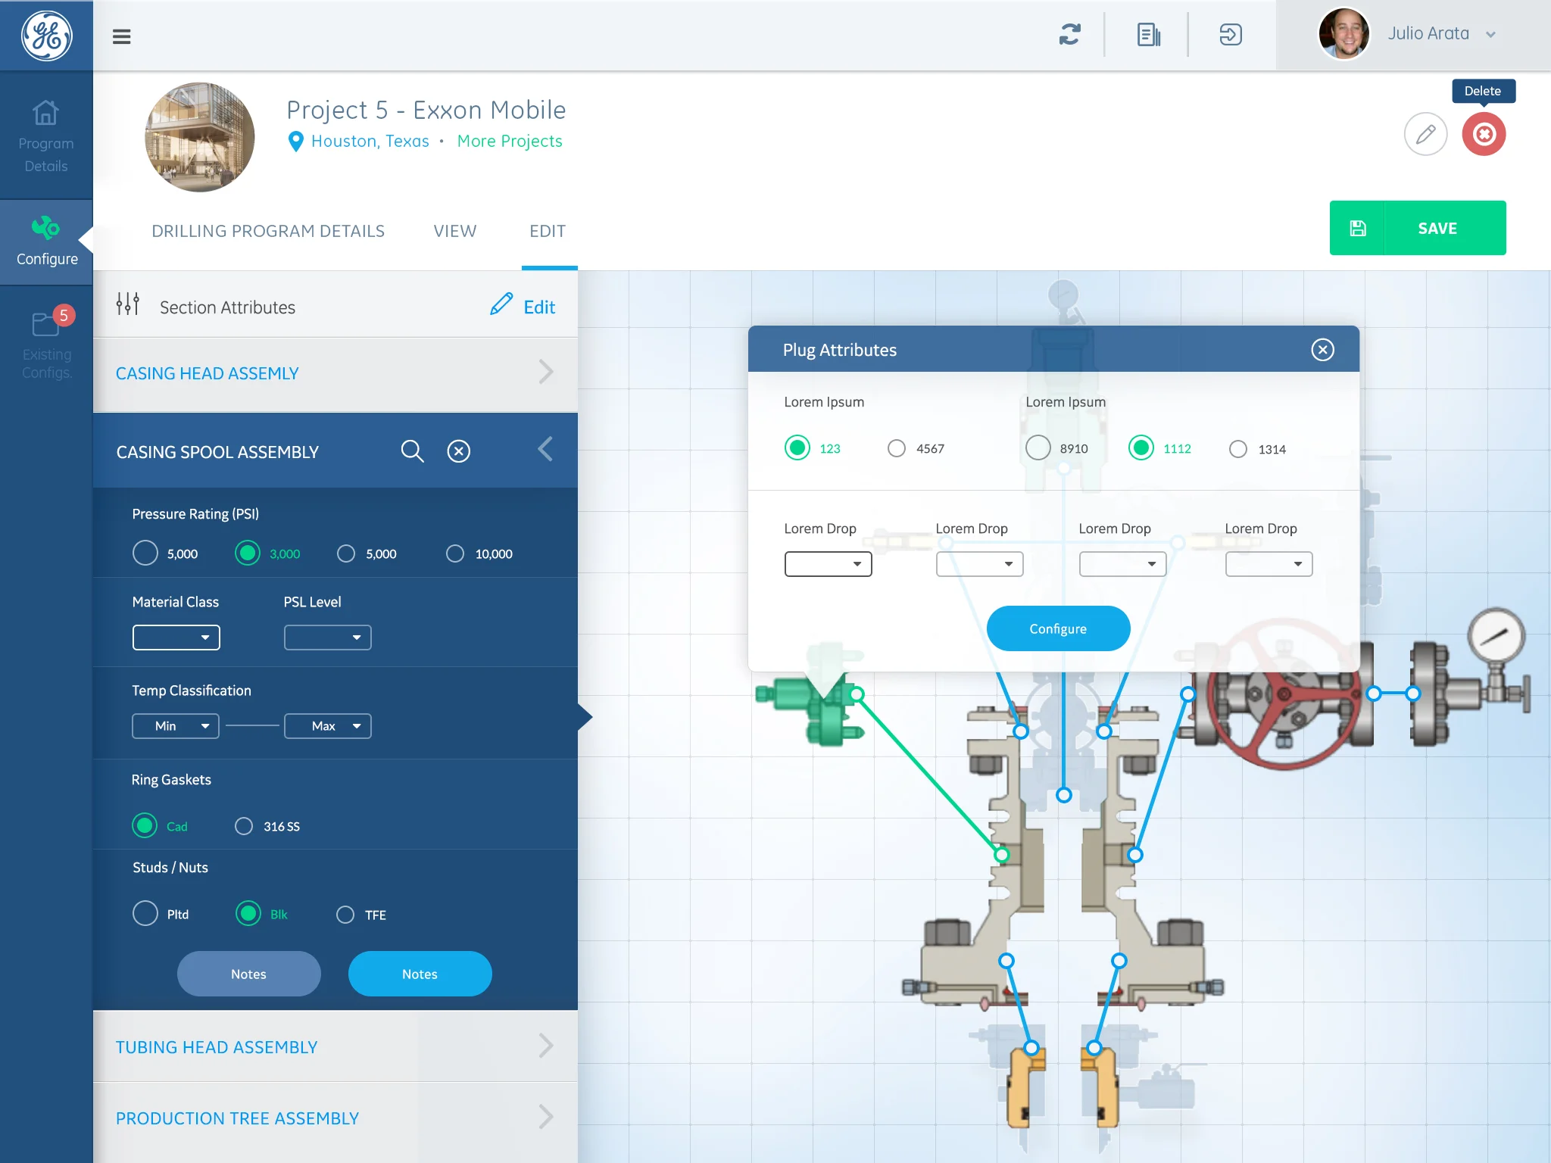
Task: Open the More Projects link
Action: coord(510,142)
